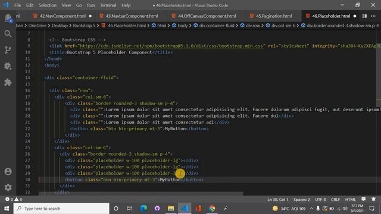Click the CRLF end-of-line indicator

tap(335, 200)
